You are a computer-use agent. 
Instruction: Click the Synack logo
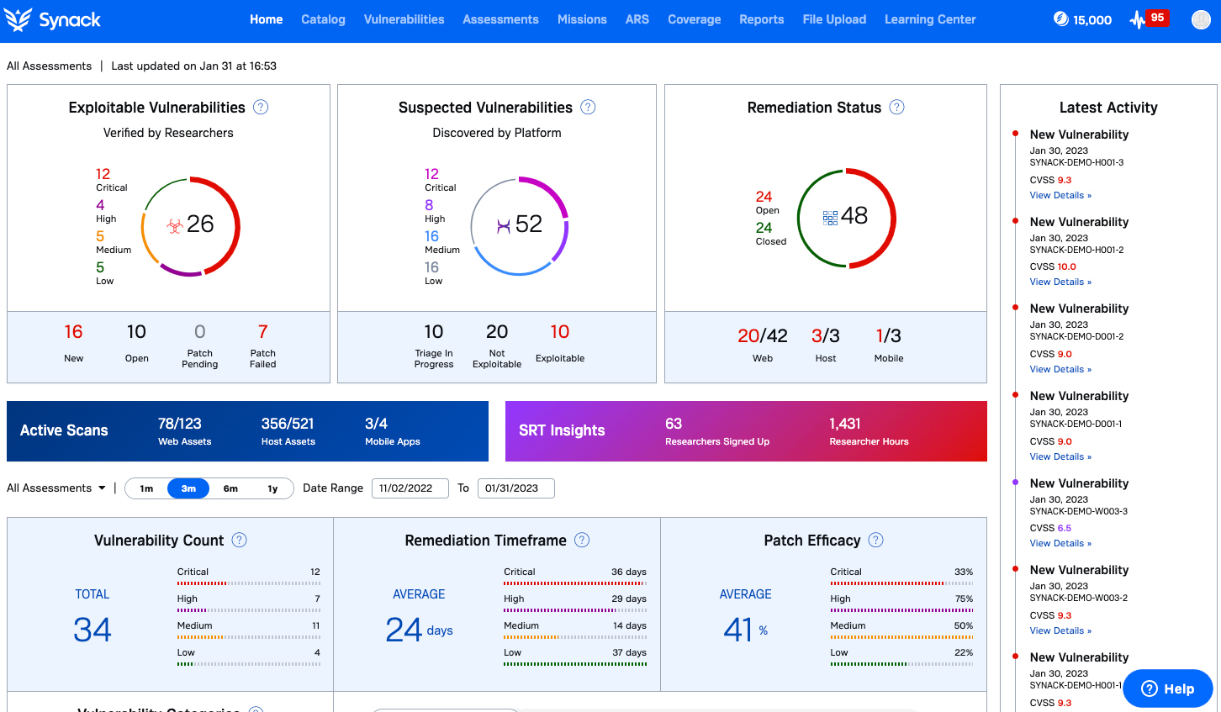(x=53, y=19)
